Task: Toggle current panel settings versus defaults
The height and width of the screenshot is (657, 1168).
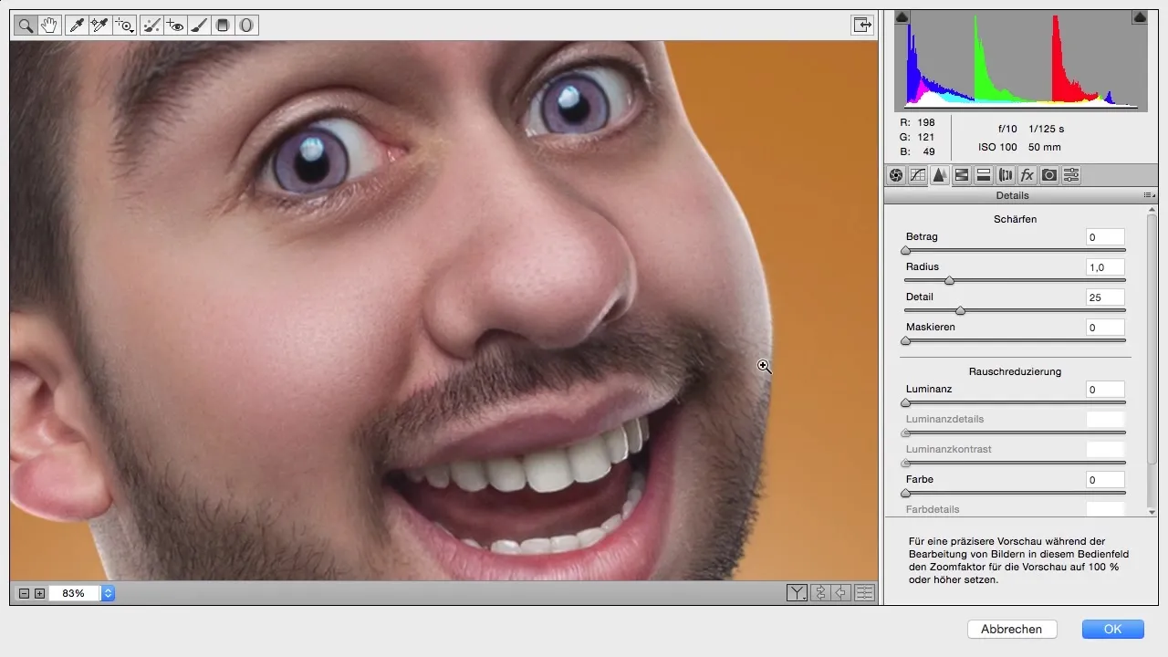Action: [x=864, y=593]
